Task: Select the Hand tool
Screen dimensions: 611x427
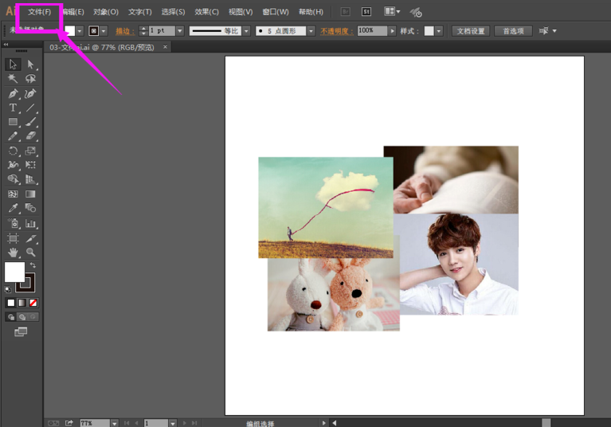Action: [x=13, y=252]
